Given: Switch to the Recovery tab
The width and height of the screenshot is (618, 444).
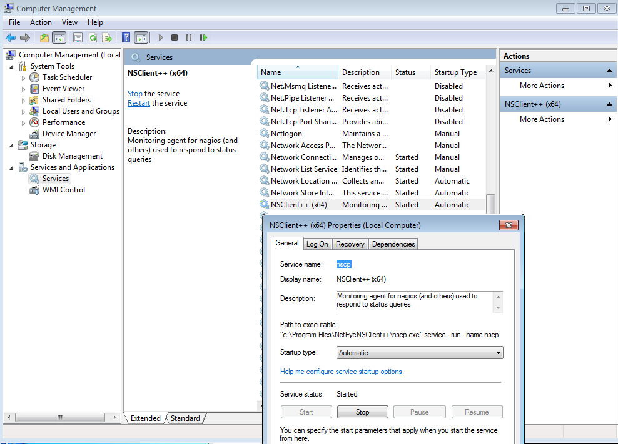Looking at the screenshot, I should click(x=350, y=244).
